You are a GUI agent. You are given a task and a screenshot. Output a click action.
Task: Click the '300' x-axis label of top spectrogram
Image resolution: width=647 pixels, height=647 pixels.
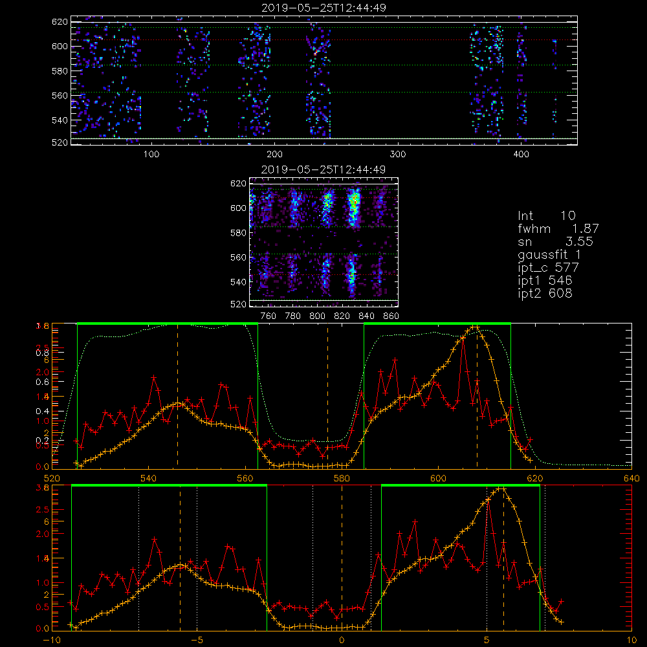pyautogui.click(x=398, y=155)
